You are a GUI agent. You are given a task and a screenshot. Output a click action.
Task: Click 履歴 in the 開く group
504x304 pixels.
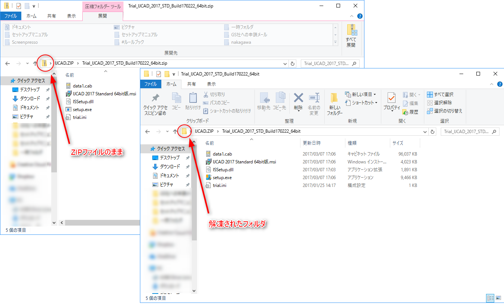[410, 112]
